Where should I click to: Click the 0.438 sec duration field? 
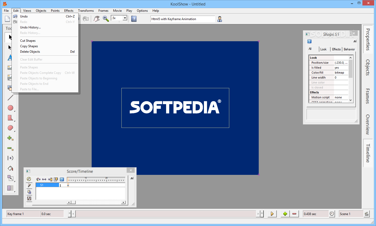pyautogui.click(x=315, y=214)
